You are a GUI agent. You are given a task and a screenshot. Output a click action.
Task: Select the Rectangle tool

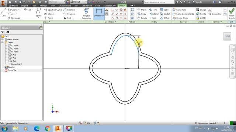pos(14,18)
